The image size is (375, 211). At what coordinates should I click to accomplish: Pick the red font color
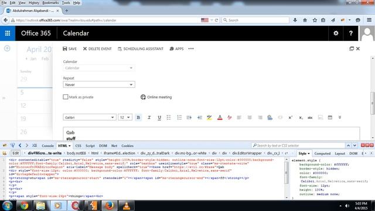click(x=220, y=117)
